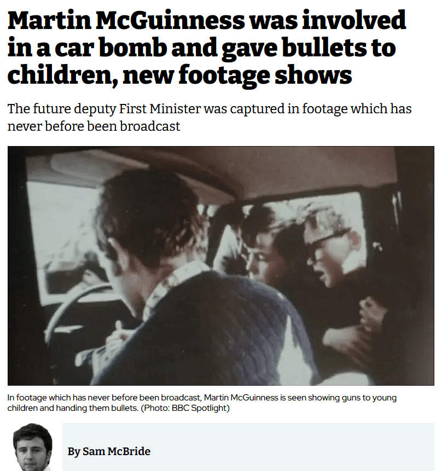Select the standfirst about future deputy First Minister
442x471 pixels.
point(210,117)
